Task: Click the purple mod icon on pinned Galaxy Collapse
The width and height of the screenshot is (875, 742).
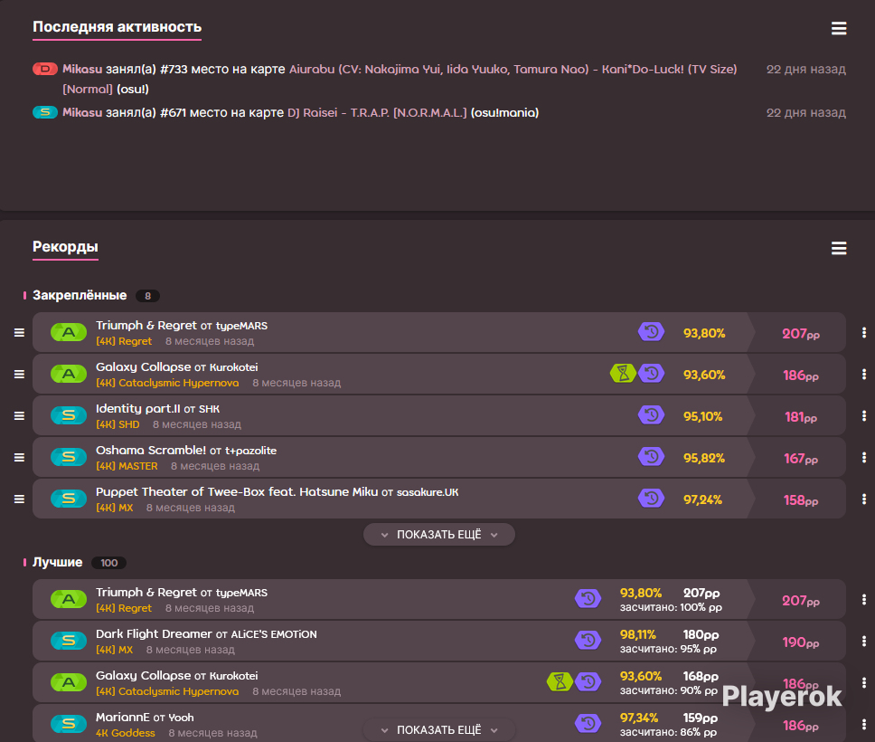Action: [x=651, y=373]
